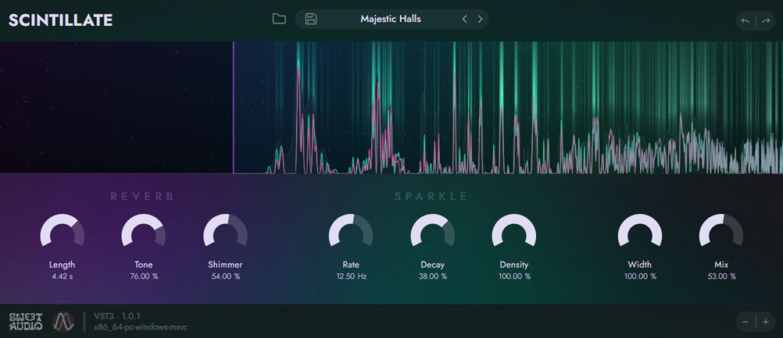Decrease interface size with minus button
The image size is (783, 338).
click(746, 321)
